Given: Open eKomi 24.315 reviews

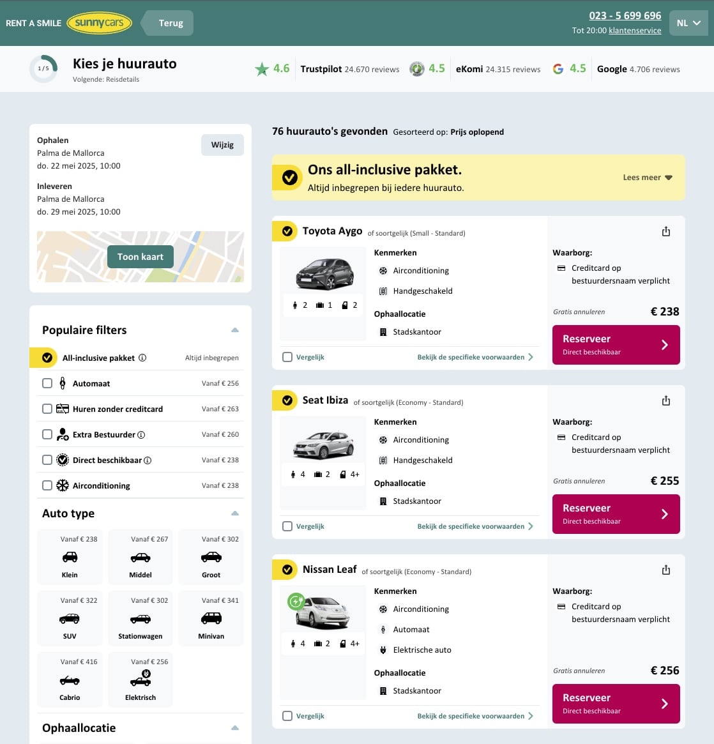Looking at the screenshot, I should [x=498, y=69].
